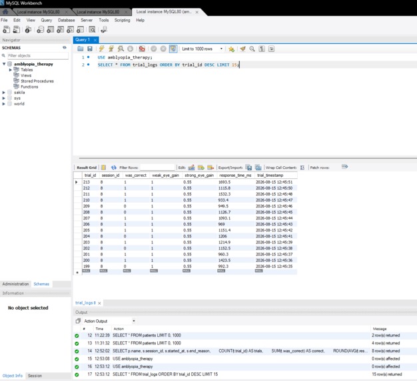Beautify the query with the broom icon

click(x=242, y=49)
